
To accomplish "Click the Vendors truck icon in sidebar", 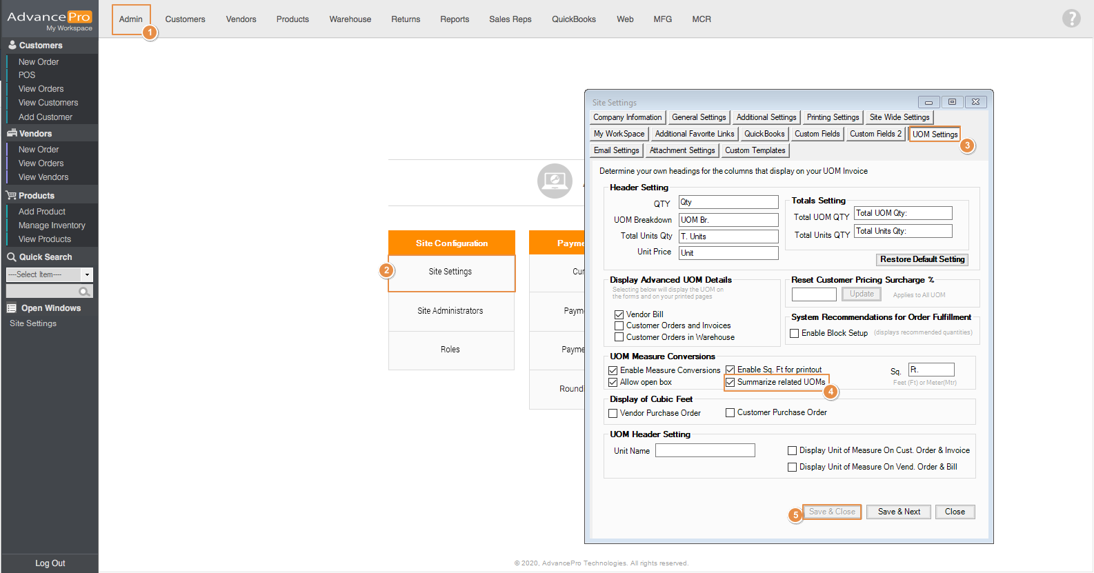I will (12, 133).
